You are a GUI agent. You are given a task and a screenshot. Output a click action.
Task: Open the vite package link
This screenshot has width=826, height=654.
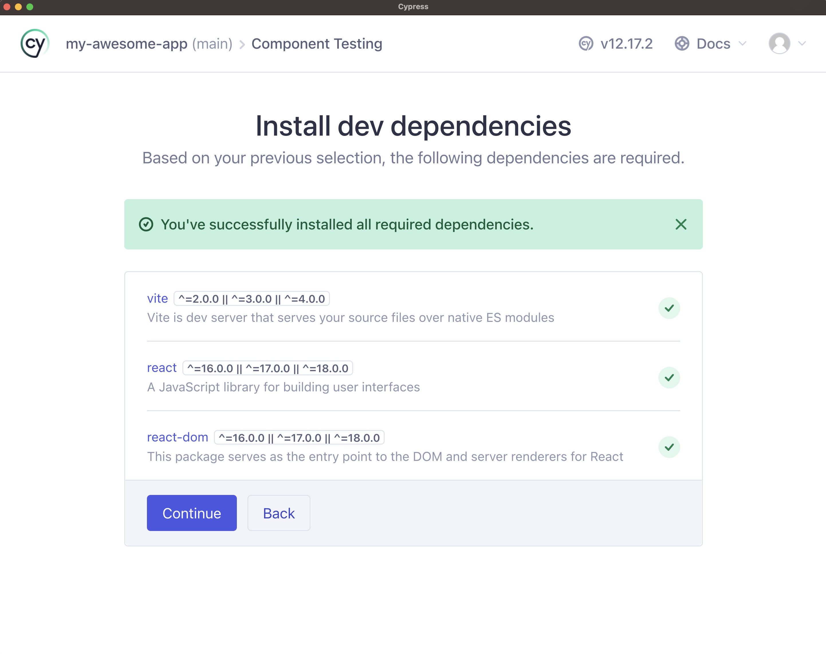click(x=158, y=298)
